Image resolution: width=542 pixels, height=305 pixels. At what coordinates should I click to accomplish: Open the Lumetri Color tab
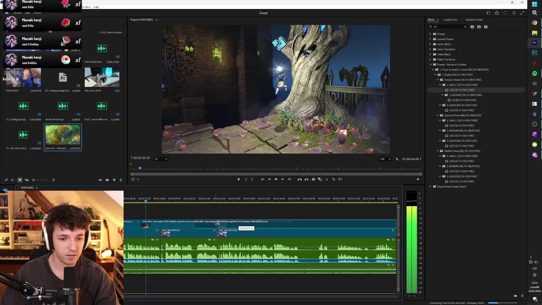tap(450, 19)
